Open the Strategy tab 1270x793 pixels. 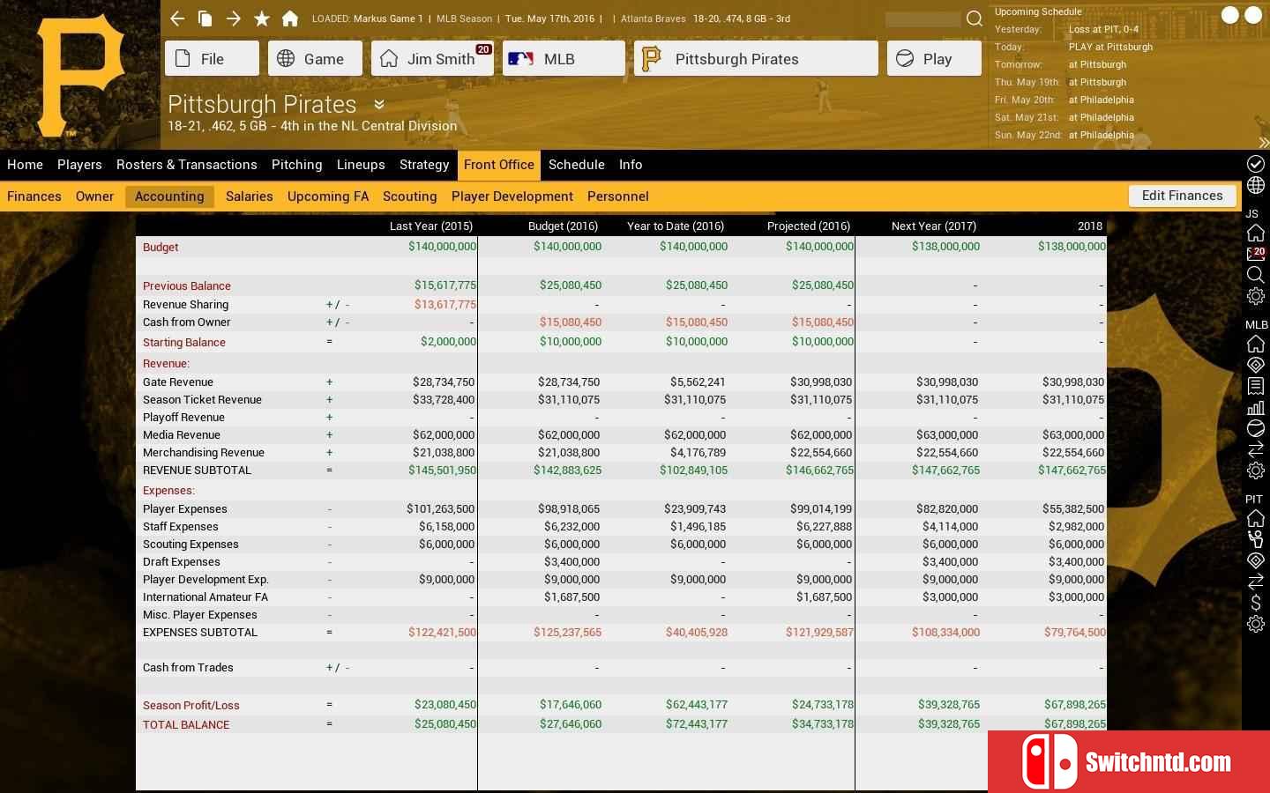click(x=424, y=165)
